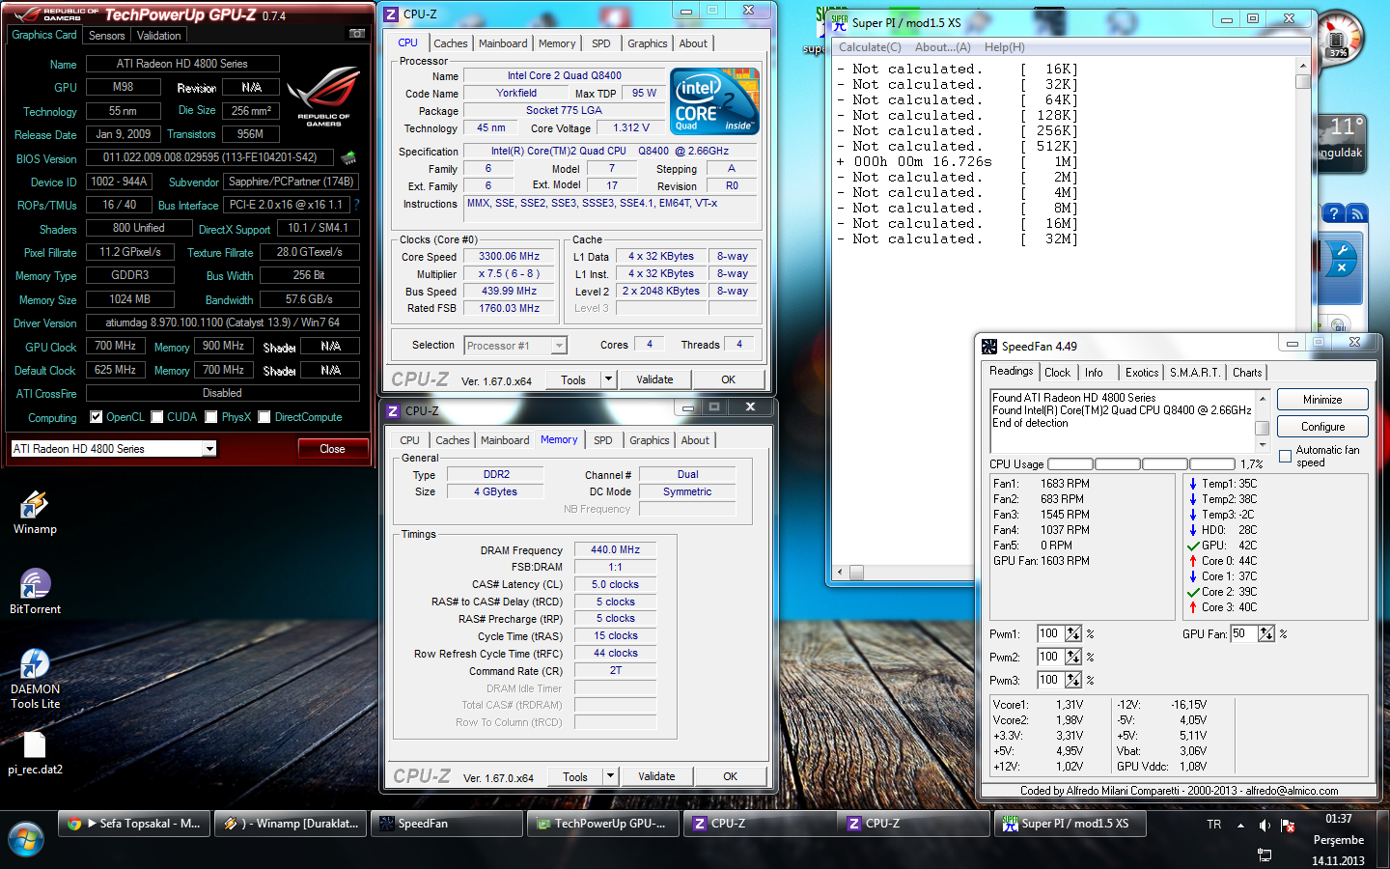This screenshot has height=869, width=1390.
Task: Click the Chrome Sefa Topsakal taskbar button
Action: [133, 824]
